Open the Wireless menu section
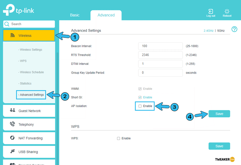The image size is (241, 165). 29,35
